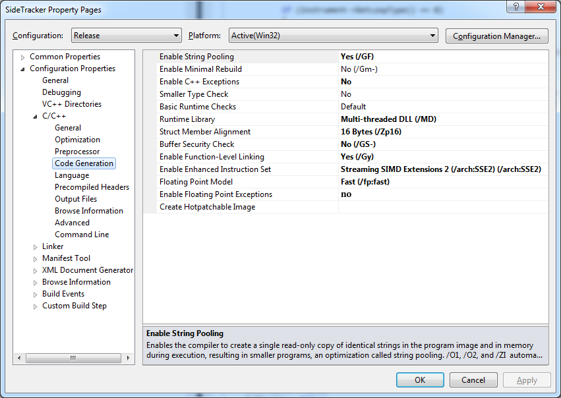Expand the XML Document Generator node

pyautogui.click(x=35, y=271)
